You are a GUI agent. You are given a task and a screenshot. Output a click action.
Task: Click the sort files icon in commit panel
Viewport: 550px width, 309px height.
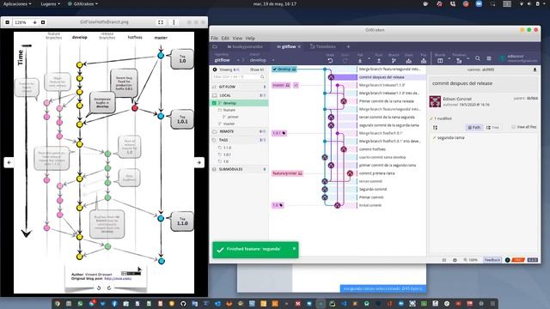click(x=436, y=128)
